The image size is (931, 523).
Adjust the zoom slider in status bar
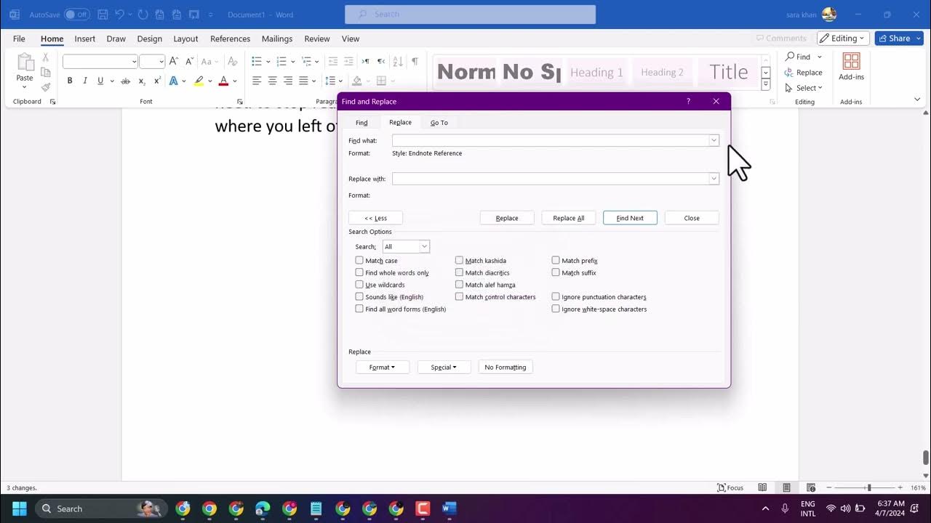[868, 487]
